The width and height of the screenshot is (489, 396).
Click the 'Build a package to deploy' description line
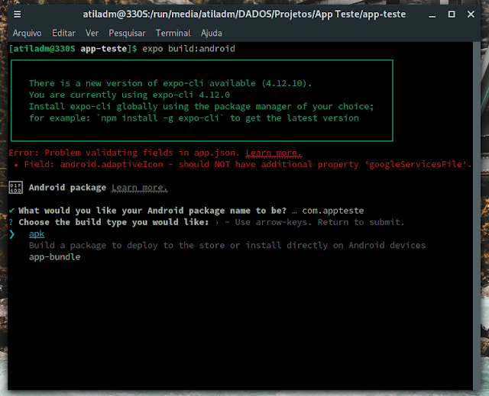tap(227, 246)
